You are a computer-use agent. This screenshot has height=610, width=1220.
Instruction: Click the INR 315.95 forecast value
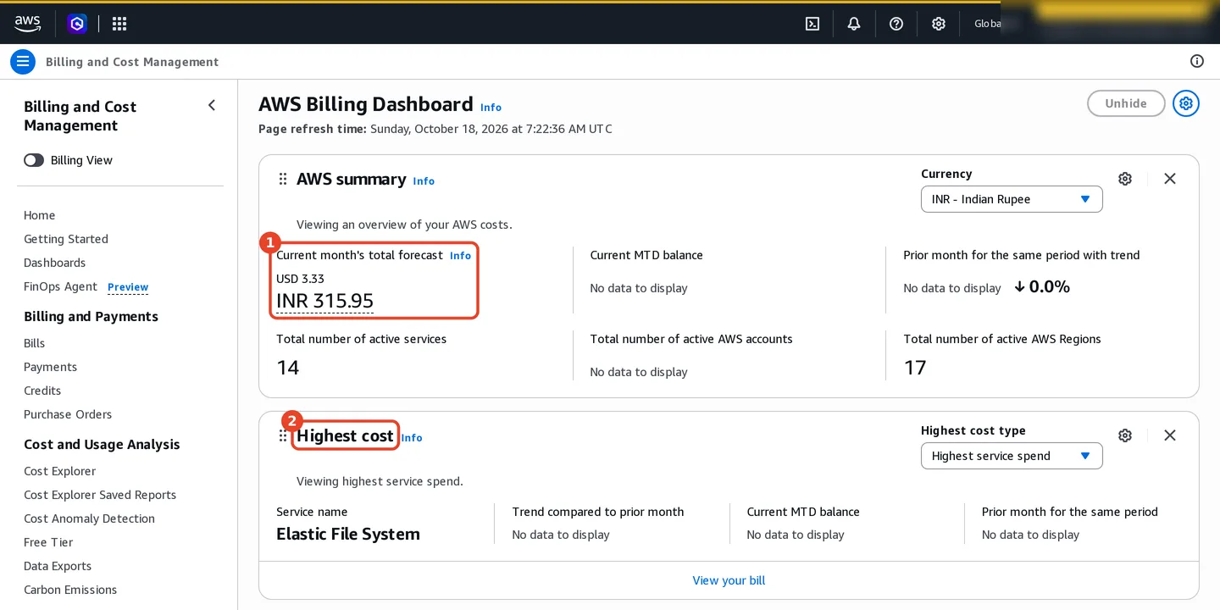[x=324, y=301]
